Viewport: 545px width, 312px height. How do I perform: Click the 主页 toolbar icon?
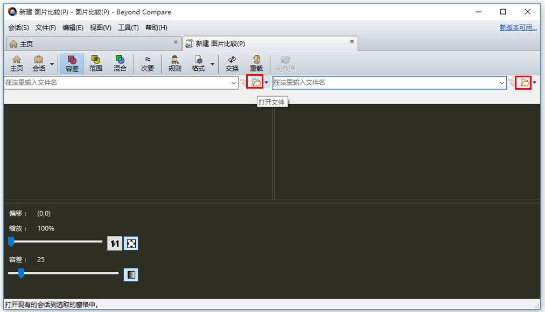tap(16, 63)
